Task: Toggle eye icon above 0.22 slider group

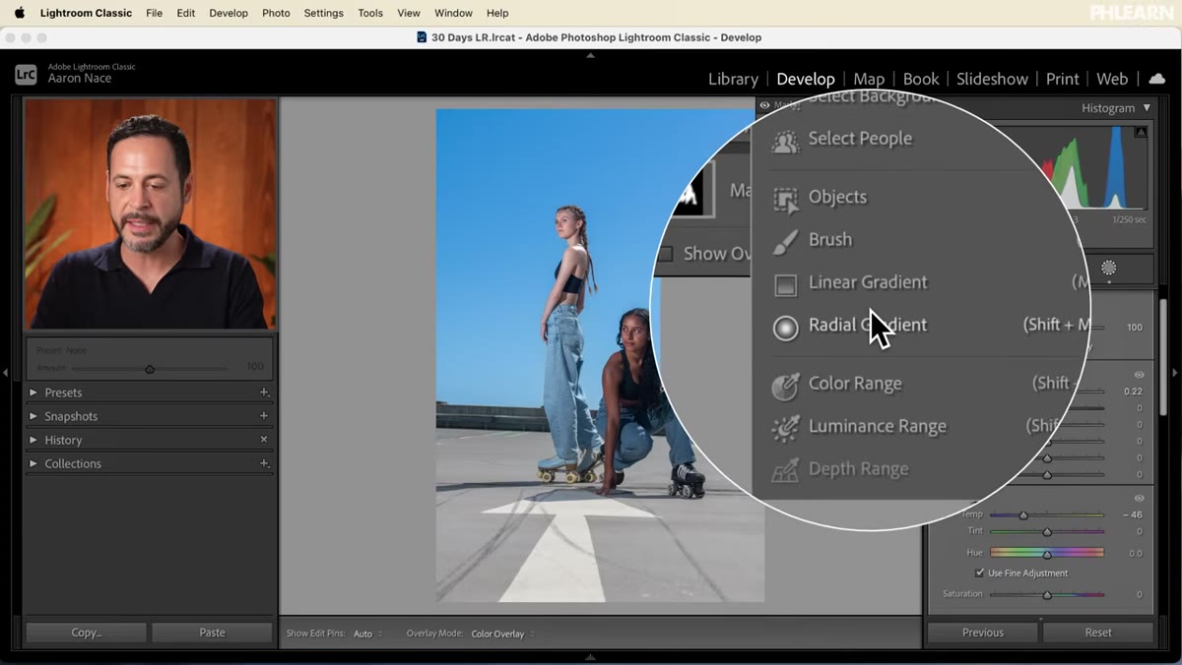Action: pos(1140,375)
